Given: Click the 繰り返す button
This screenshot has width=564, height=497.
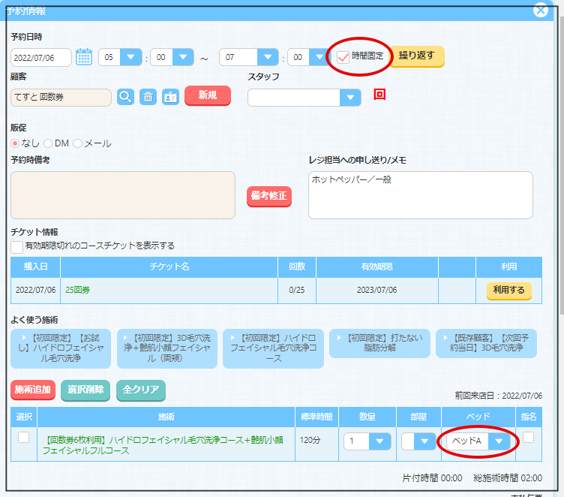Looking at the screenshot, I should pyautogui.click(x=416, y=56).
